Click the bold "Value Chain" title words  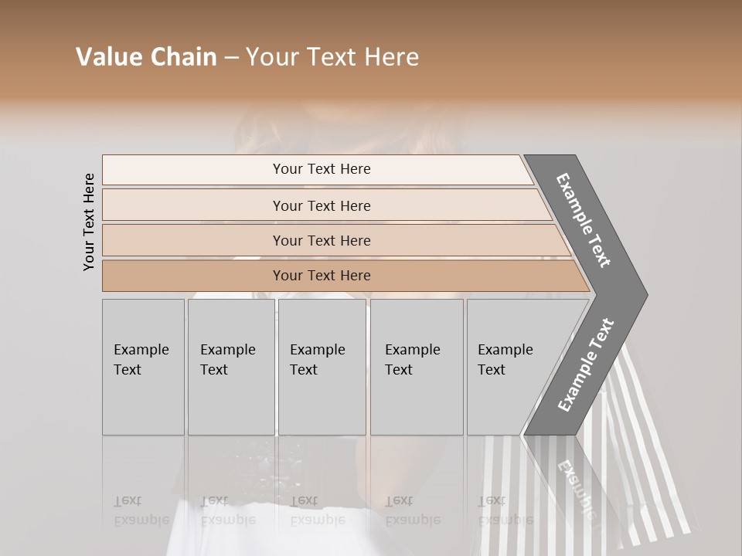[x=146, y=57]
